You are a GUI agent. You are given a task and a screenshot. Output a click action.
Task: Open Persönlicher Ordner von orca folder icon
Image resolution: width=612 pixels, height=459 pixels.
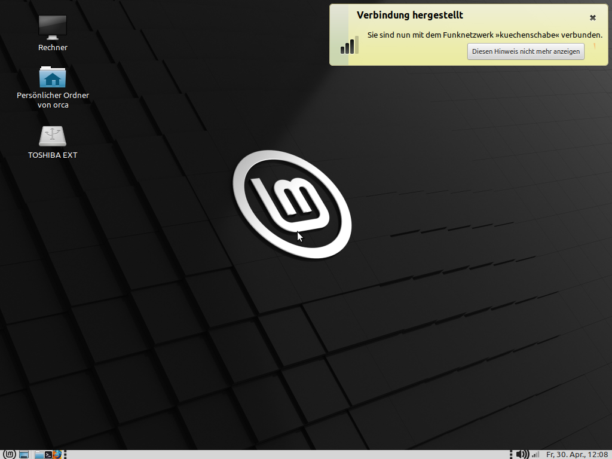click(x=53, y=77)
